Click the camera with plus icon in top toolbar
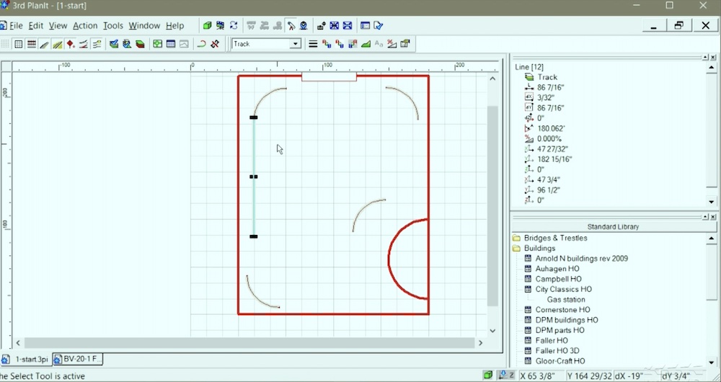This screenshot has height=382, width=721. coord(322,26)
